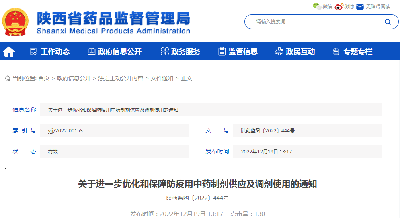Open the 政府信息公开 menu
Screen dimensions: 400x218
point(120,51)
